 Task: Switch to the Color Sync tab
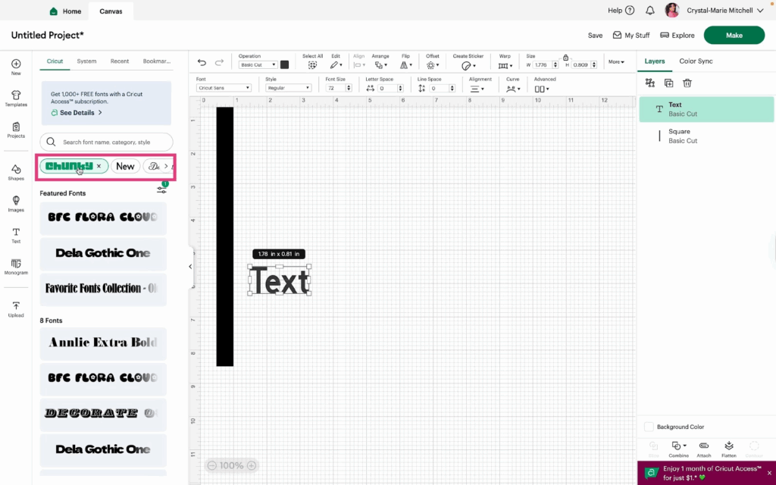pos(696,61)
